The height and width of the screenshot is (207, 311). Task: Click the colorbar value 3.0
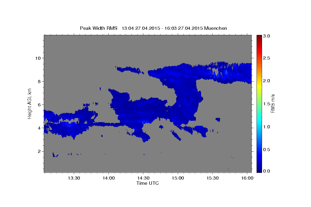tap(267, 36)
